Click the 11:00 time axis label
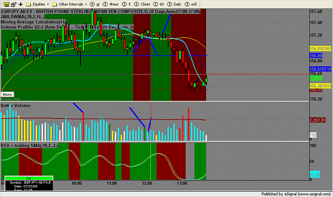Screen dimensions: 333x197 pyautogui.click(x=112, y=183)
